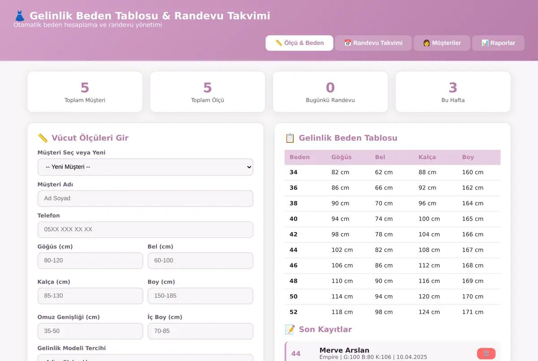Click the Bu Hafta stat card
The image size is (538, 361).
pyautogui.click(x=453, y=92)
